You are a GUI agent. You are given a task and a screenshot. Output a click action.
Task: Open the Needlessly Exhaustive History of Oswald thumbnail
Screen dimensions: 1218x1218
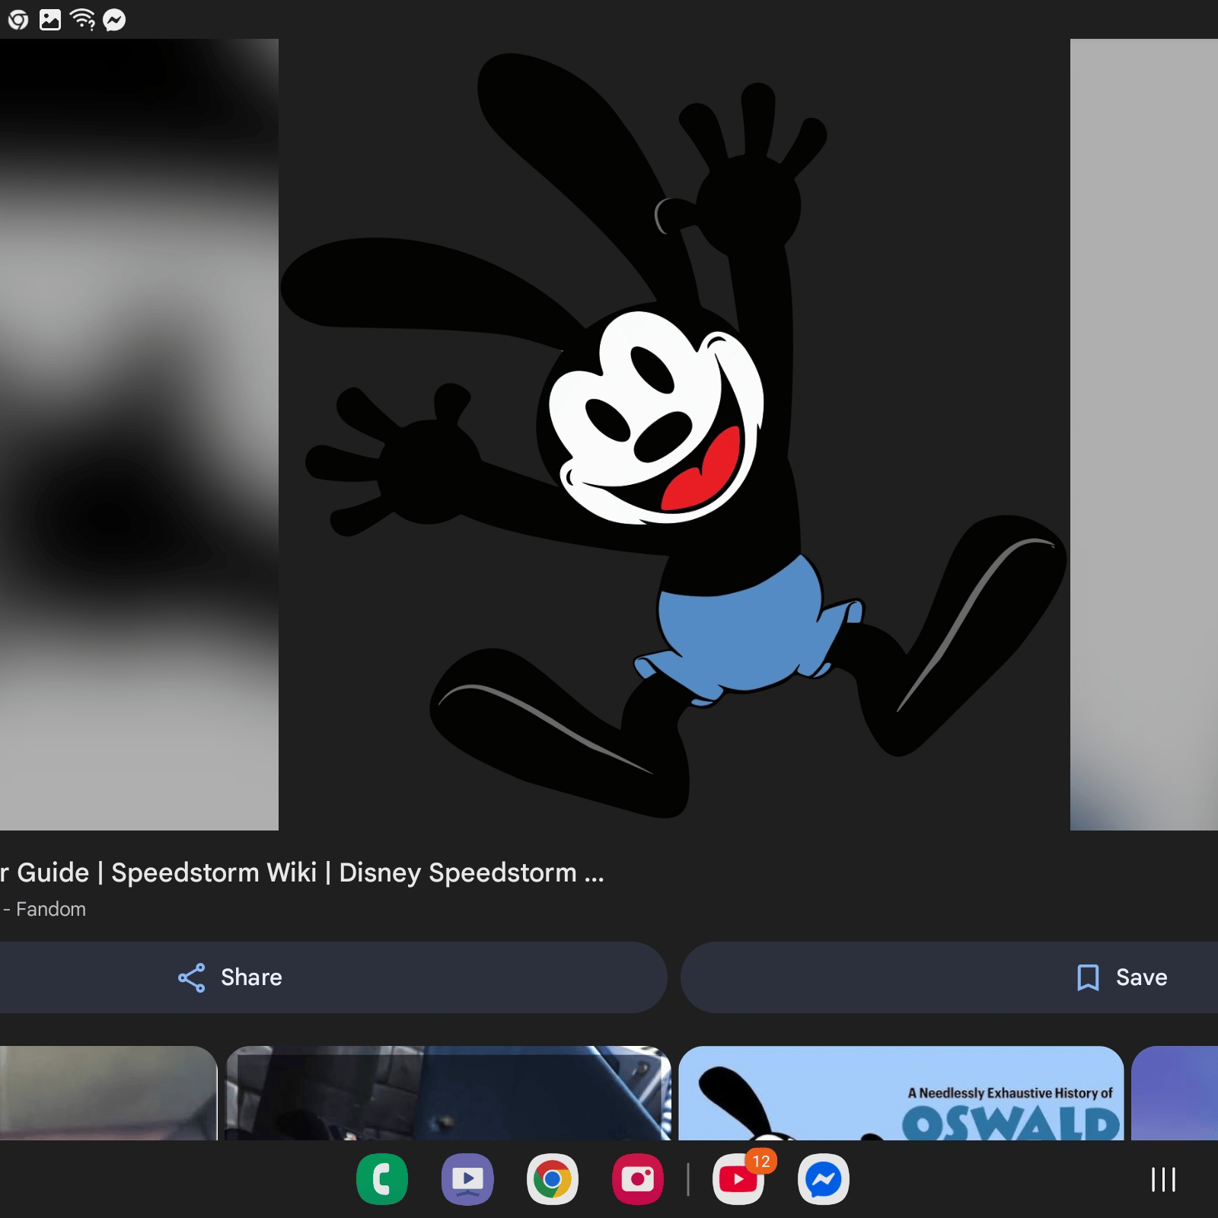[901, 1093]
